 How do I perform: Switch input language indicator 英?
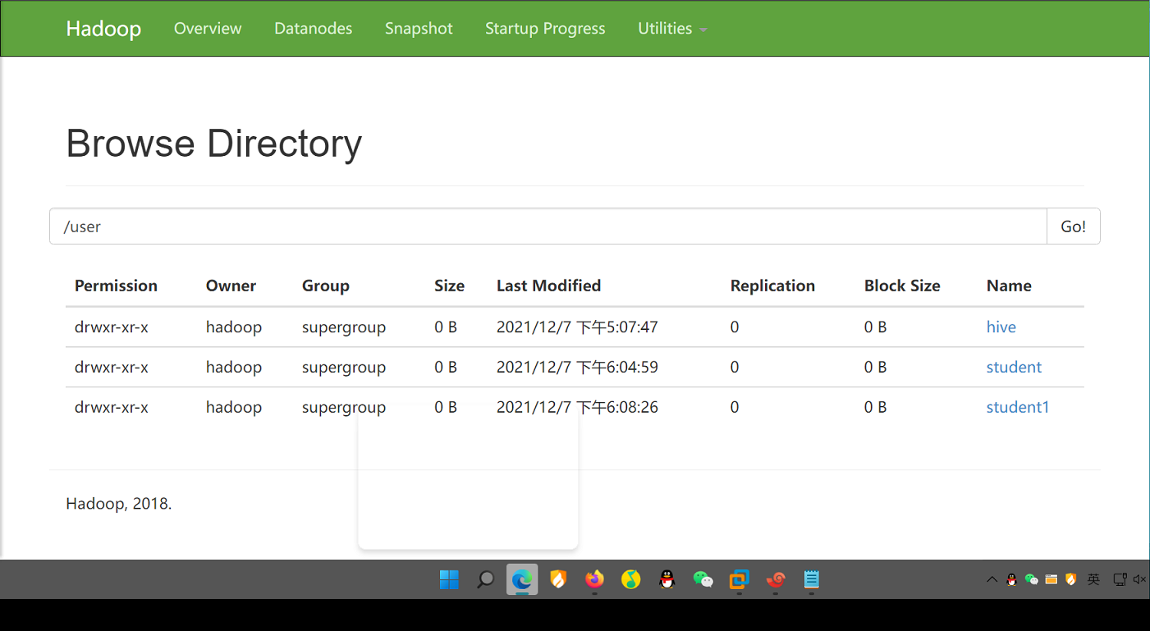1093,579
